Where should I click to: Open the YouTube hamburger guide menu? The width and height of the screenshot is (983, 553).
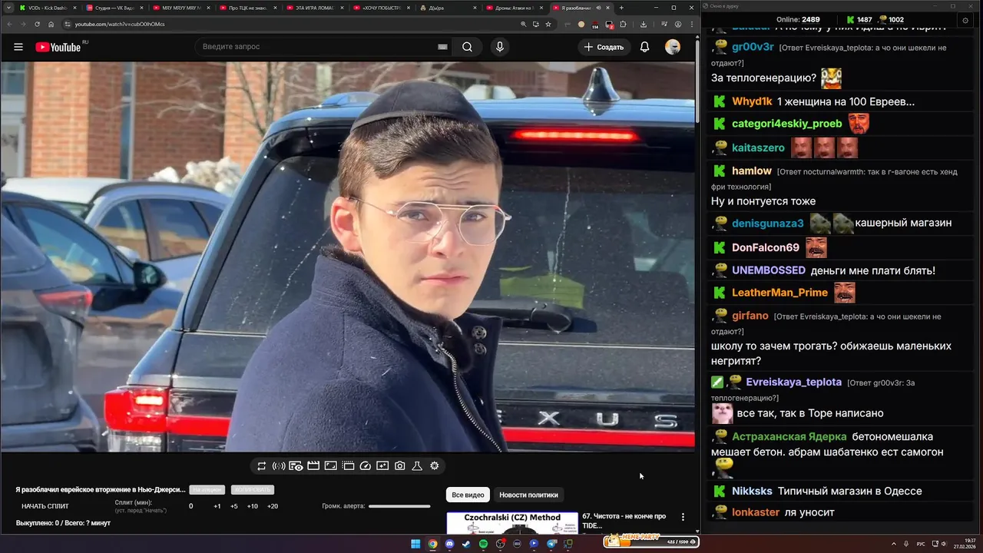[x=18, y=47]
